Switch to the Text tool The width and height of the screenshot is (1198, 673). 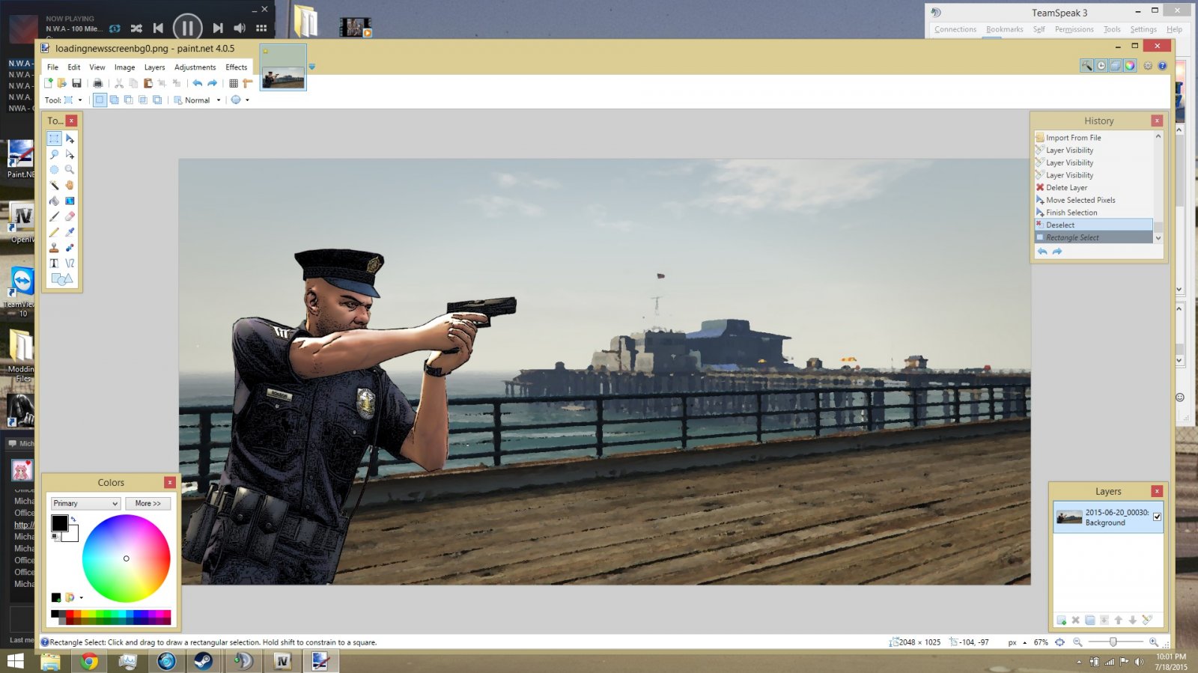coord(54,264)
